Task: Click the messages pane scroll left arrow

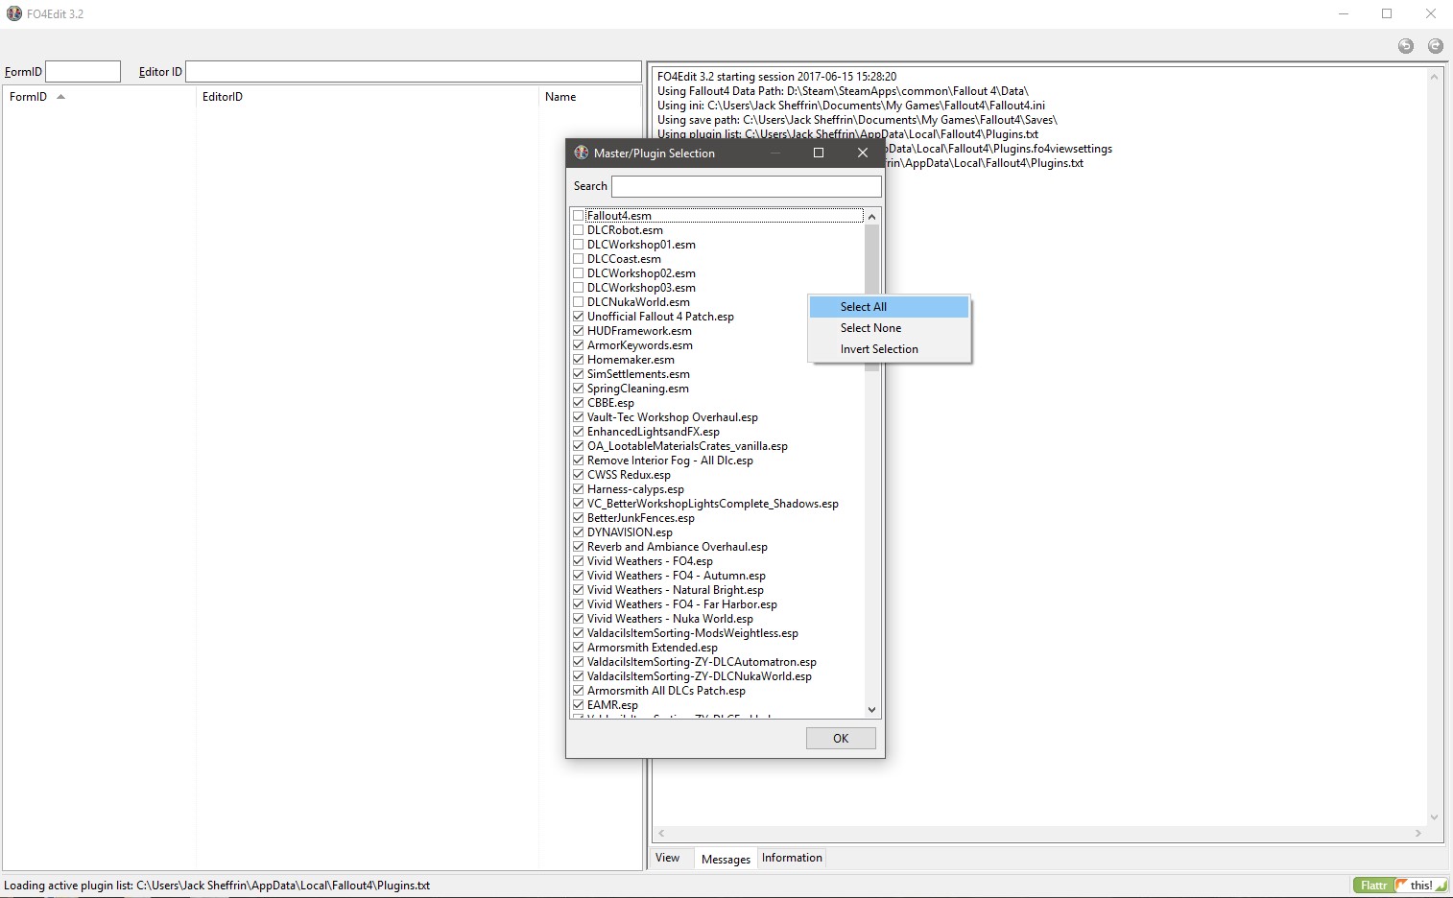Action: pyautogui.click(x=661, y=834)
